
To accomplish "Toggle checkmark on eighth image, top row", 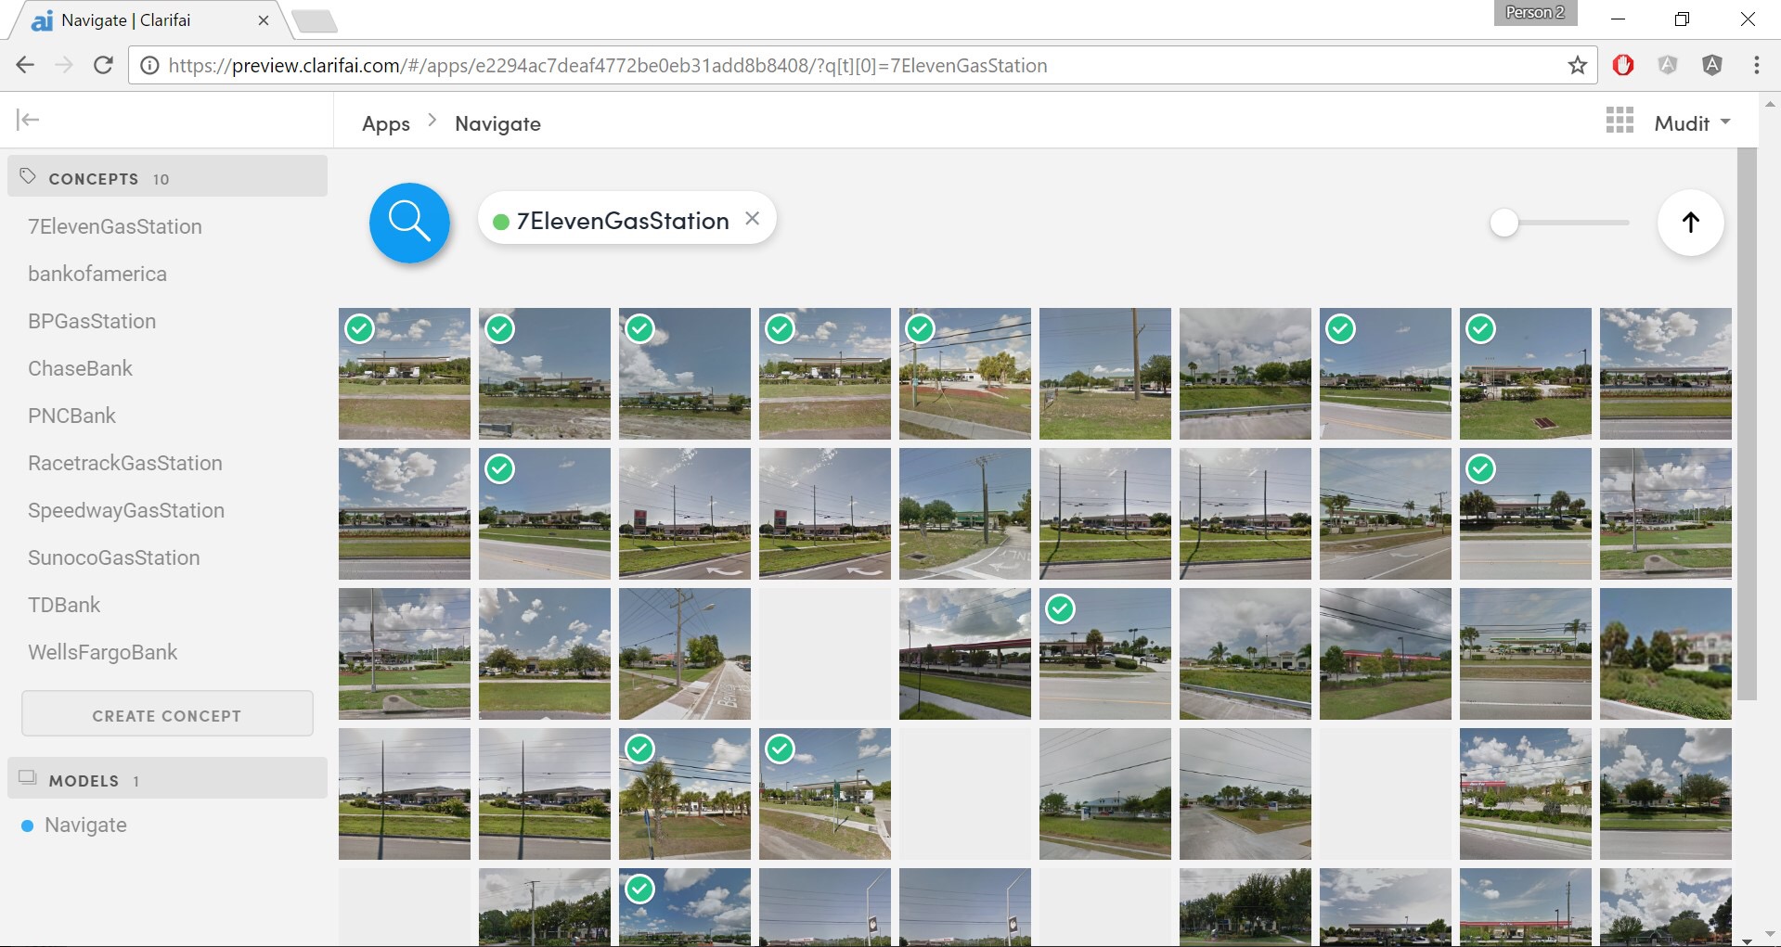I will pyautogui.click(x=1340, y=328).
